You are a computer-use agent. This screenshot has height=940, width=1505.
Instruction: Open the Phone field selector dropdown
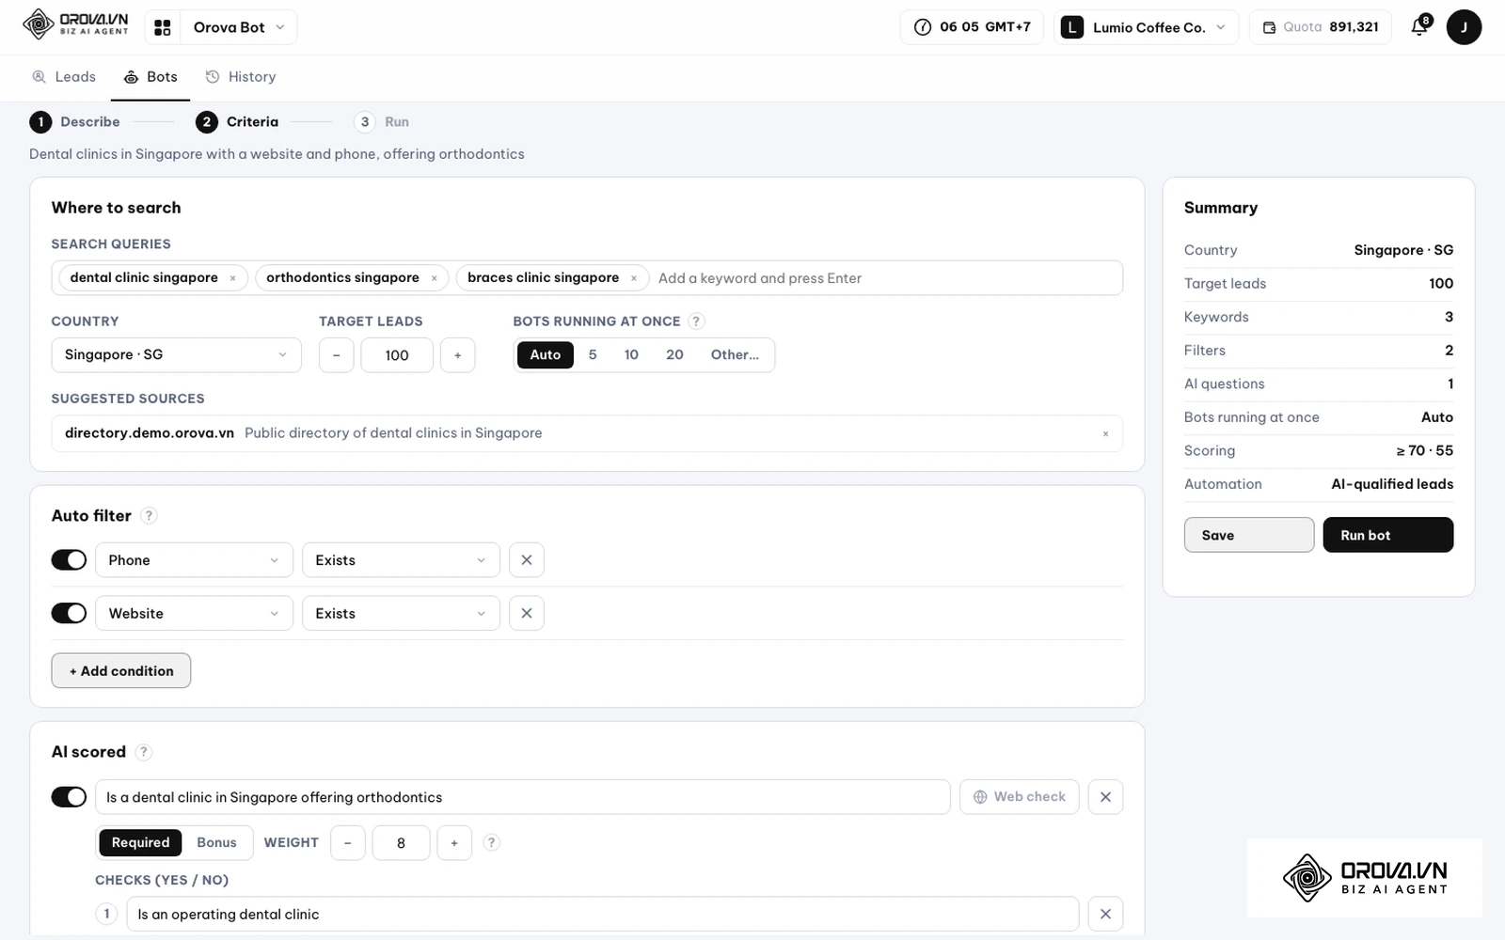tap(194, 560)
